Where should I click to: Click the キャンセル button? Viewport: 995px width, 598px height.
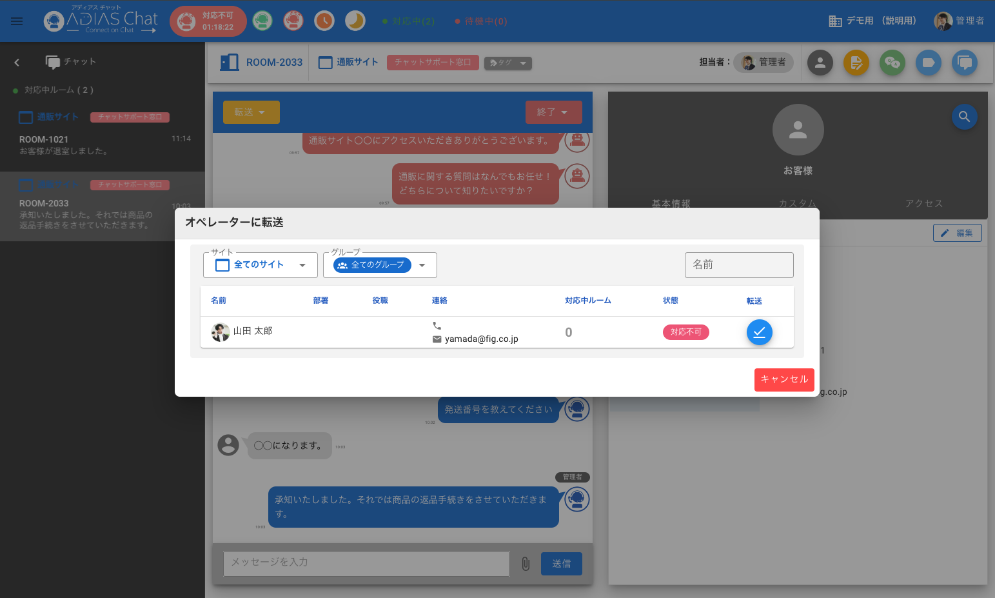(x=783, y=379)
